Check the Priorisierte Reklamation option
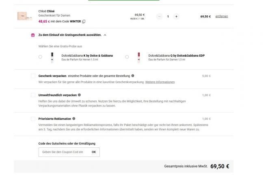The width and height of the screenshot is (264, 175). click(x=33, y=119)
